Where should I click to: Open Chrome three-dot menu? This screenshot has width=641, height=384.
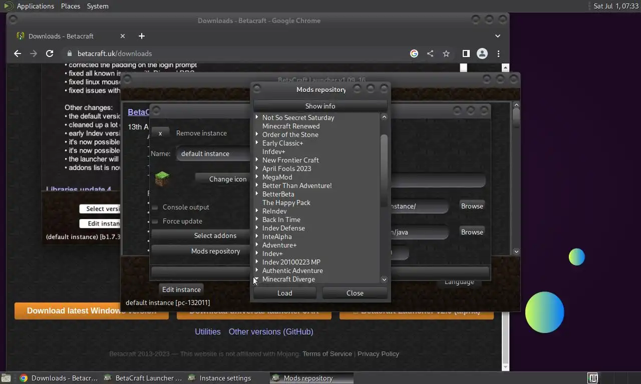tap(498, 53)
